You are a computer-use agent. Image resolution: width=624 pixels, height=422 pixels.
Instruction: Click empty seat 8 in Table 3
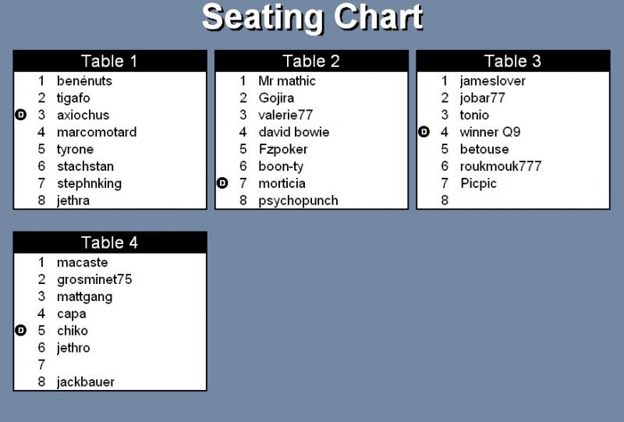tap(513, 200)
